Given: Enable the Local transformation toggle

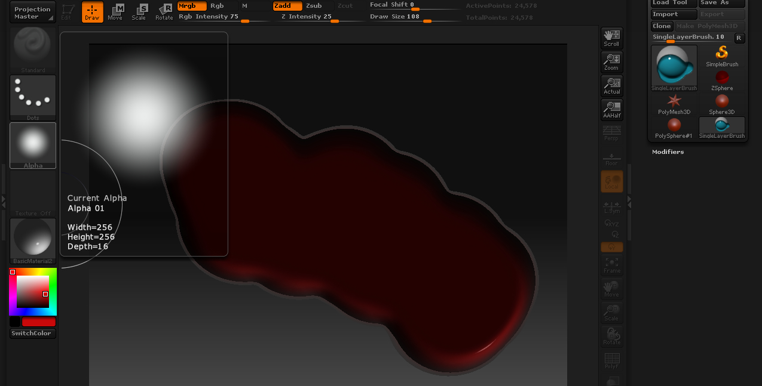Looking at the screenshot, I should click(x=611, y=181).
